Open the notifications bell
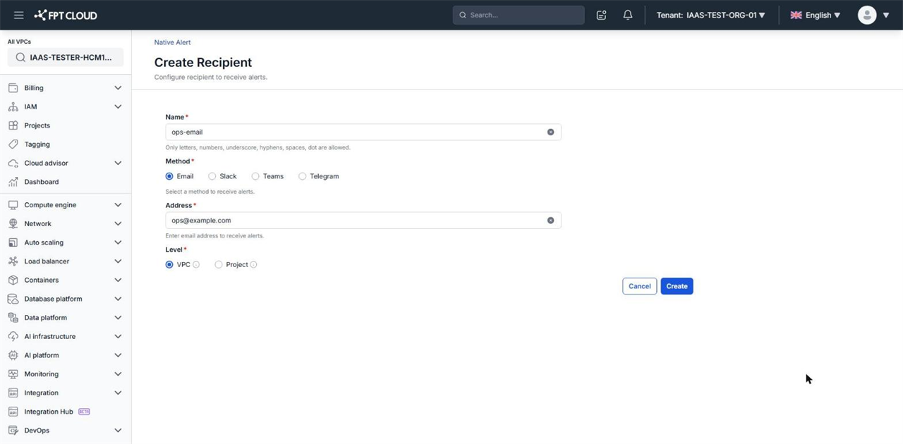 pyautogui.click(x=627, y=15)
